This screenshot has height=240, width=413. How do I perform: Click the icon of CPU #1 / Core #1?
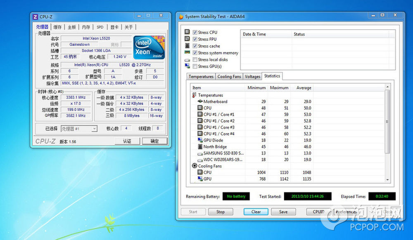(x=200, y=114)
